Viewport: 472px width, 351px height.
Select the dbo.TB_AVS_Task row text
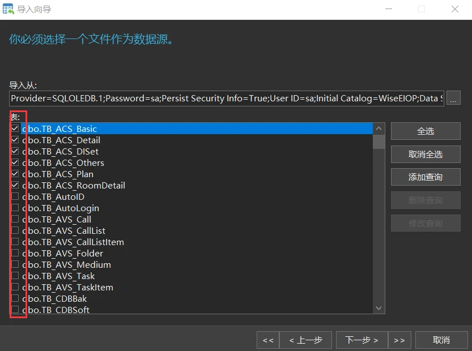[58, 276]
